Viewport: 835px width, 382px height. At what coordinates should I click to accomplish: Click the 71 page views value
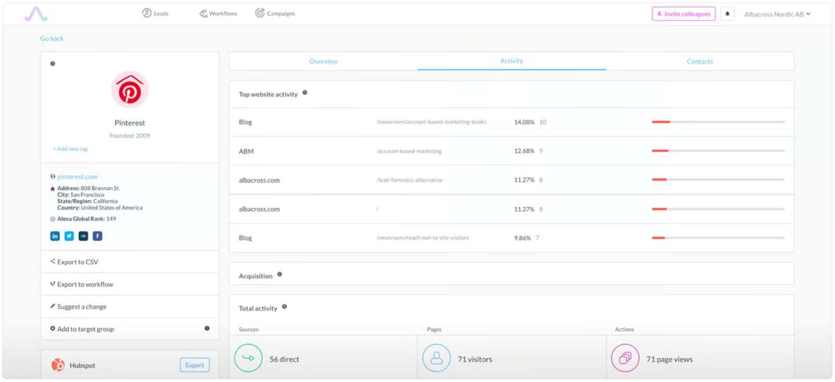click(x=669, y=359)
